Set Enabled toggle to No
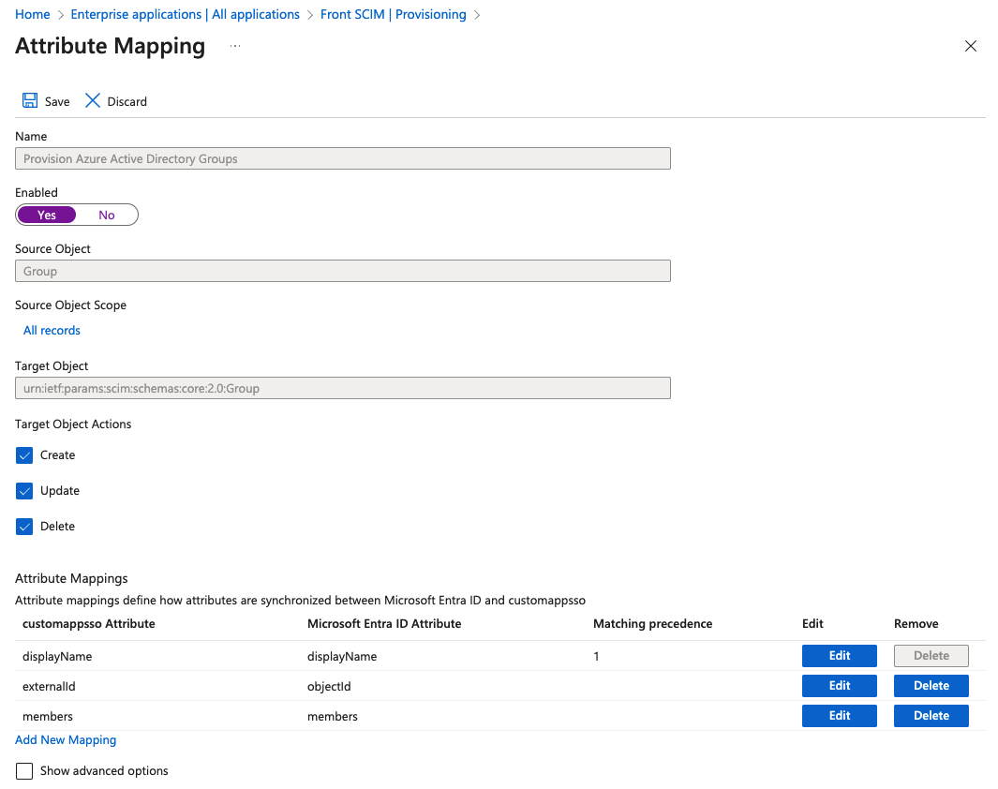 106,216
